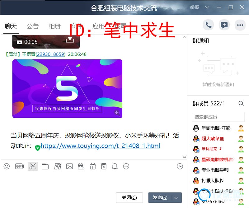Click role badge beside 专业电脑导师
This screenshot has width=249, height=208.
pos(241,170)
